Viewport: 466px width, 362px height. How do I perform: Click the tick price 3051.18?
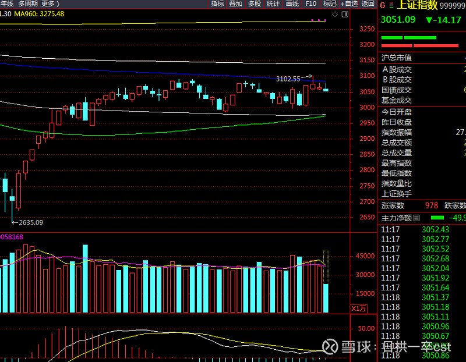435,307
